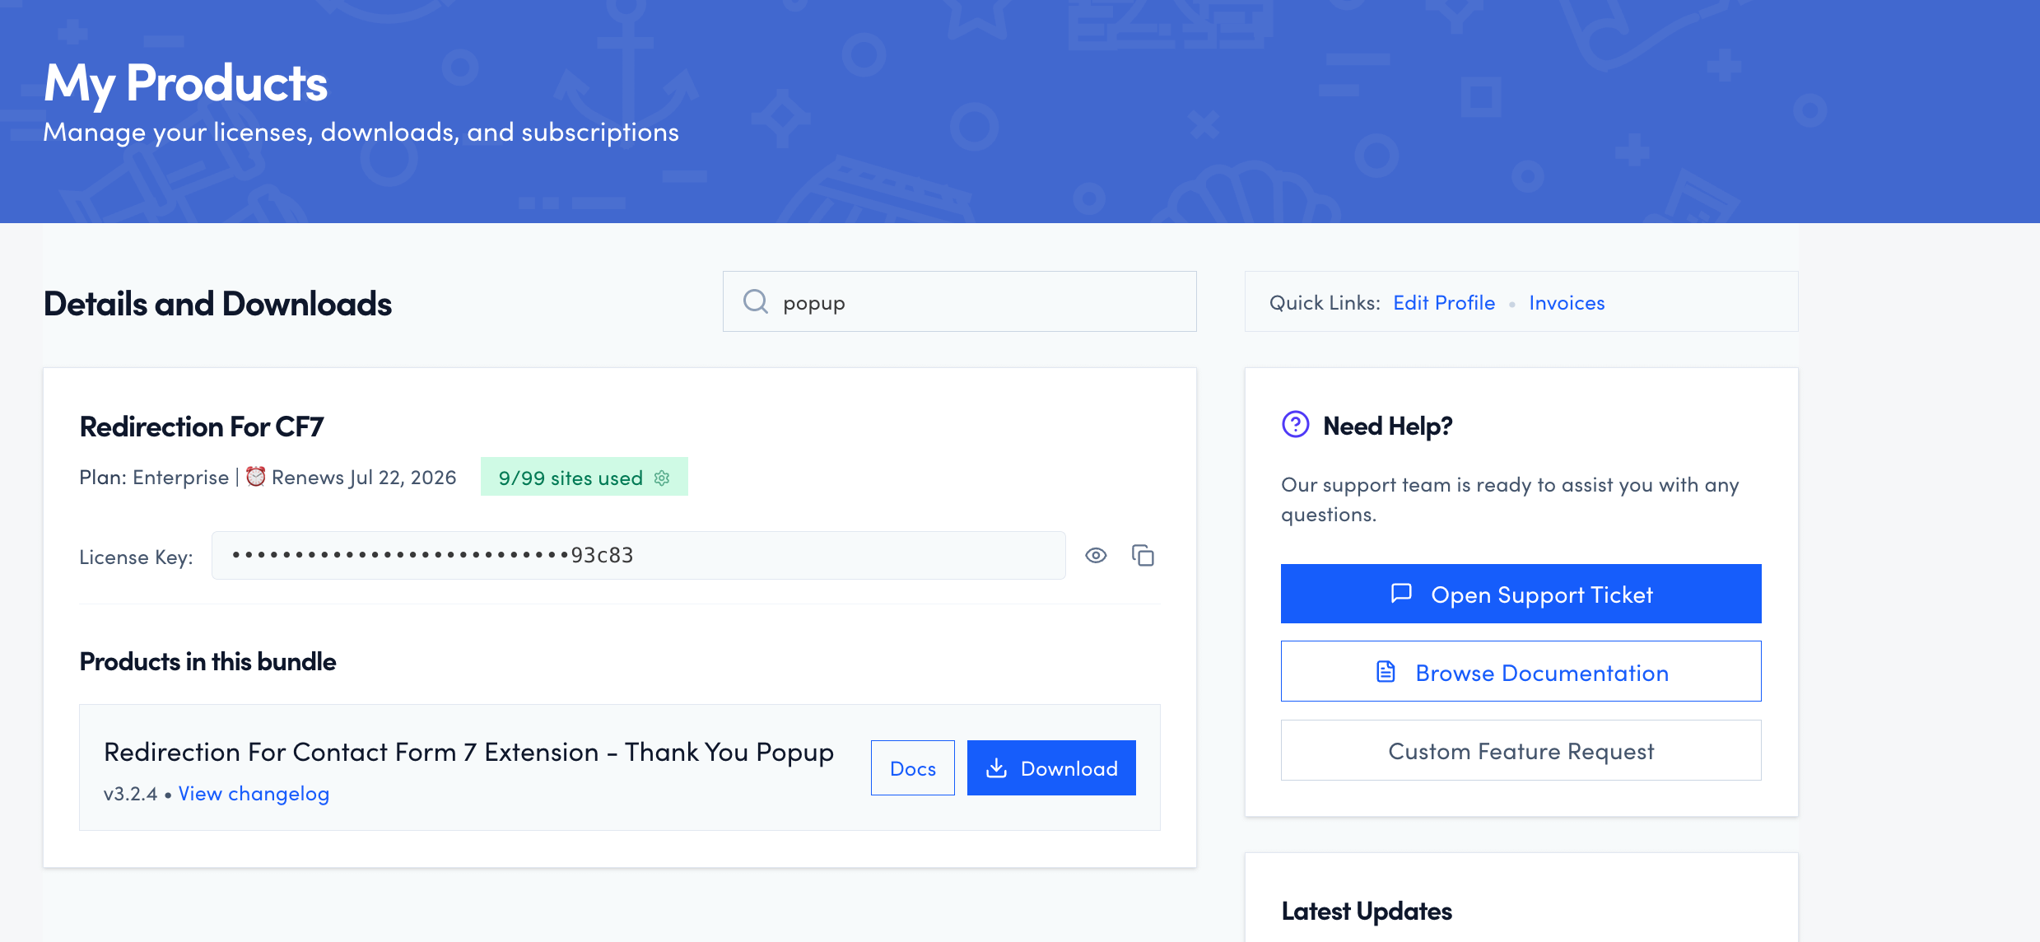Image resolution: width=2040 pixels, height=942 pixels.
Task: Click chat bubble icon on Support Ticket
Action: click(1401, 593)
